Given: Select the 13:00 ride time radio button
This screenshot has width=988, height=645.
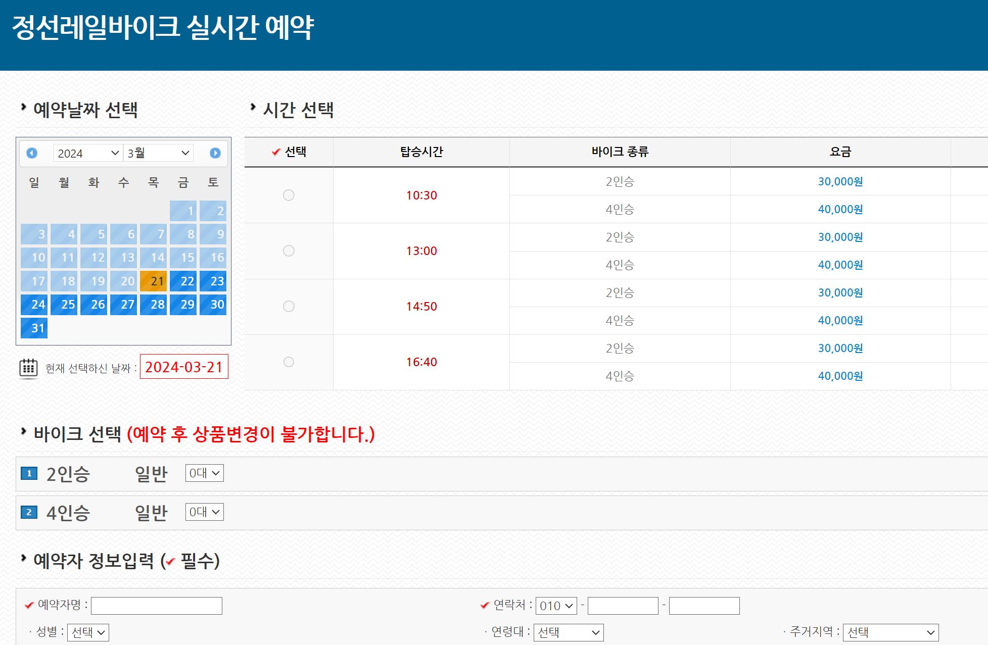Looking at the screenshot, I should [289, 251].
